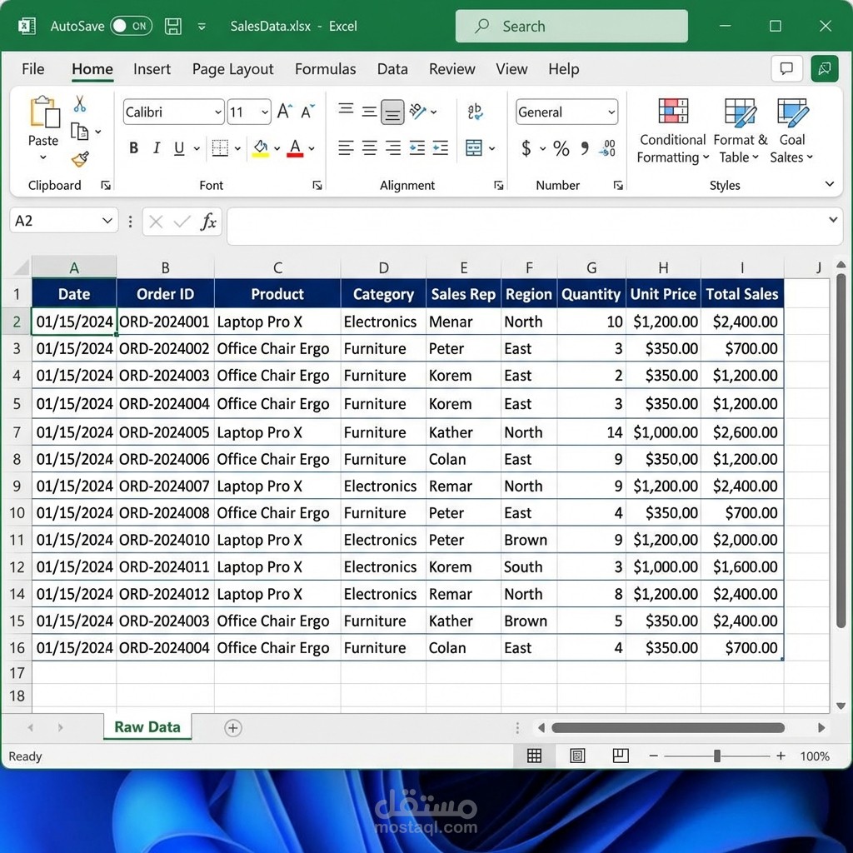Select the Raw Data sheet tab
Image resolution: width=853 pixels, height=853 pixels.
coord(147,727)
